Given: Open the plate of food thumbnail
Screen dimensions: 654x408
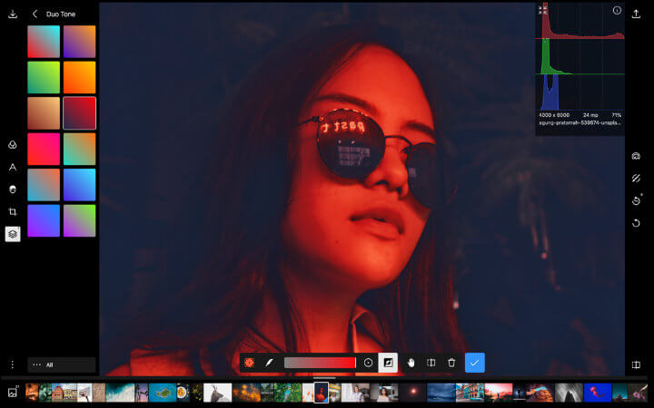Looking at the screenshot, I should (183, 393).
